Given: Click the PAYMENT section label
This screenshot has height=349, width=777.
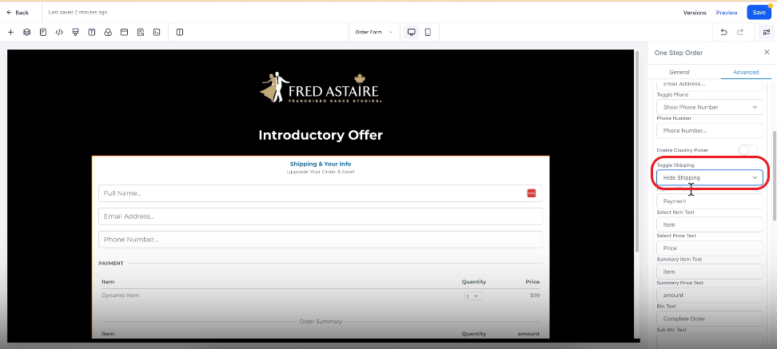Looking at the screenshot, I should pos(111,264).
